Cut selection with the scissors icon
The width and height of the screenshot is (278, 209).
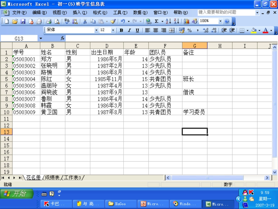(85, 21)
